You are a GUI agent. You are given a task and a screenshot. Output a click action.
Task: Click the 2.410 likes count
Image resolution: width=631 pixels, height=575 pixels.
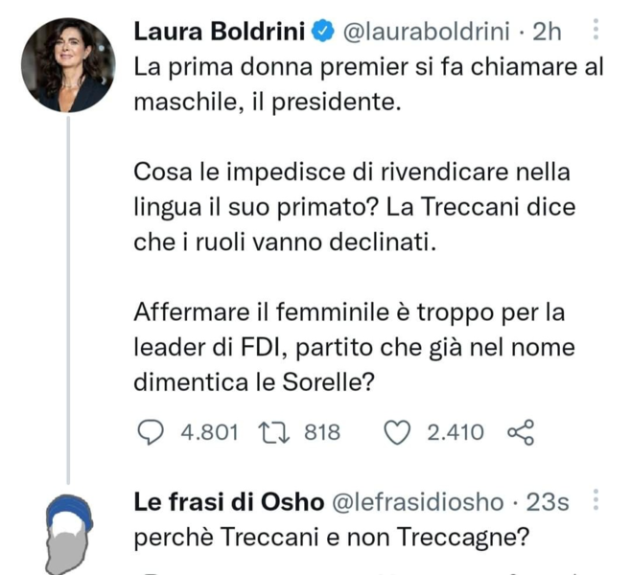(x=456, y=433)
